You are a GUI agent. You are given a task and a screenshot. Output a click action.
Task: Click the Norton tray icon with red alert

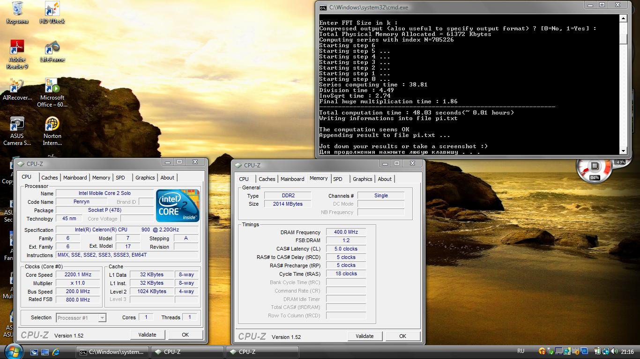542,352
